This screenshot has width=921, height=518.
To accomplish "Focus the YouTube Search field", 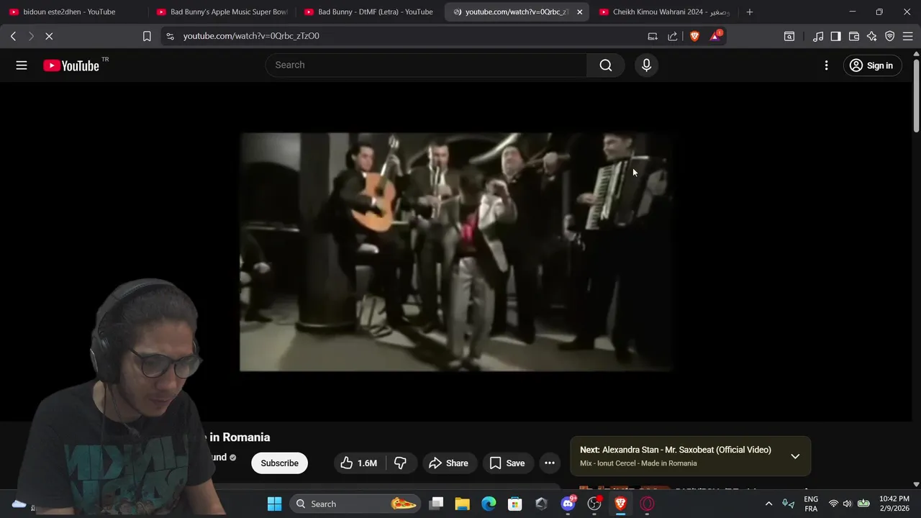I will [x=427, y=65].
